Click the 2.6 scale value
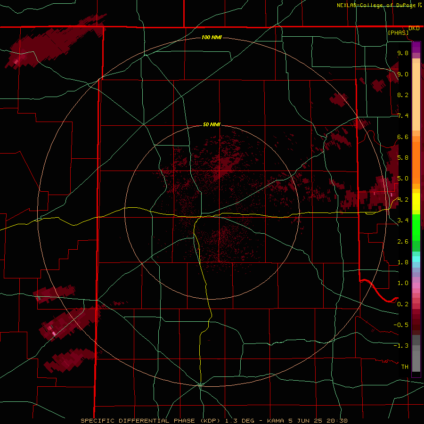The image size is (424, 424). [x=403, y=242]
